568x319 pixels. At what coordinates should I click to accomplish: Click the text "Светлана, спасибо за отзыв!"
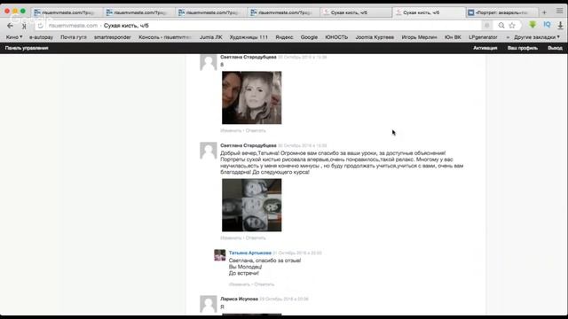click(x=264, y=261)
